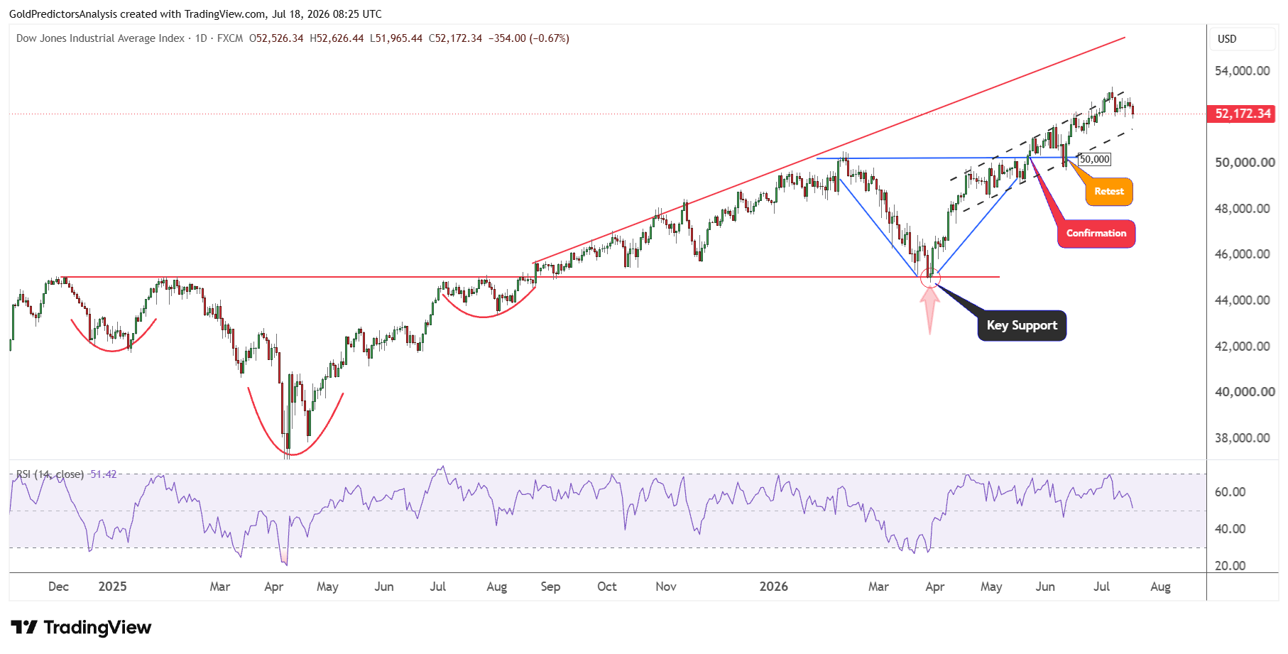Image resolution: width=1288 pixels, height=654 pixels.
Task: Click the 54,000.00 price axis label
Action: coord(1242,71)
